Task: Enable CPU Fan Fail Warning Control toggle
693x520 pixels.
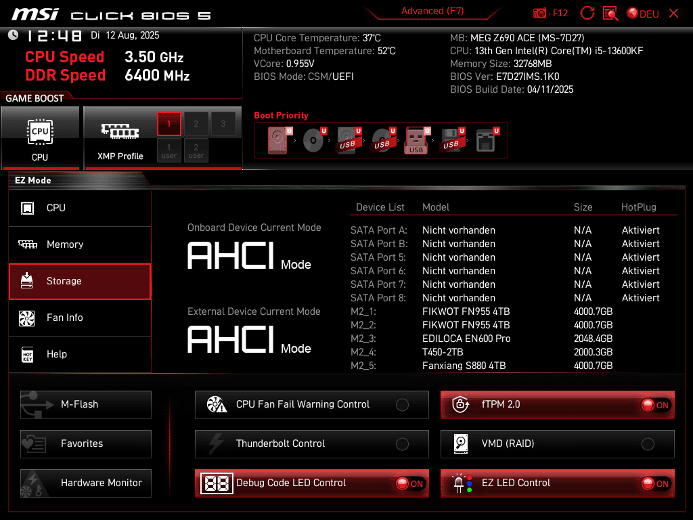Action: 402,405
